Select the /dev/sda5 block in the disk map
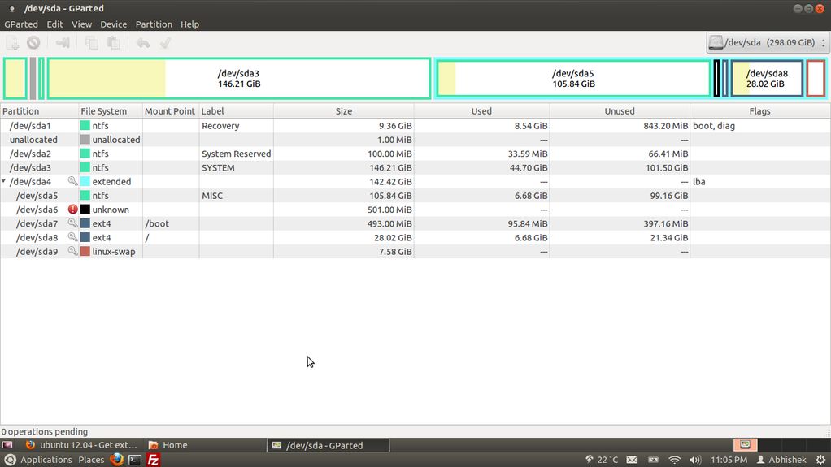831x467 pixels. [x=573, y=79]
